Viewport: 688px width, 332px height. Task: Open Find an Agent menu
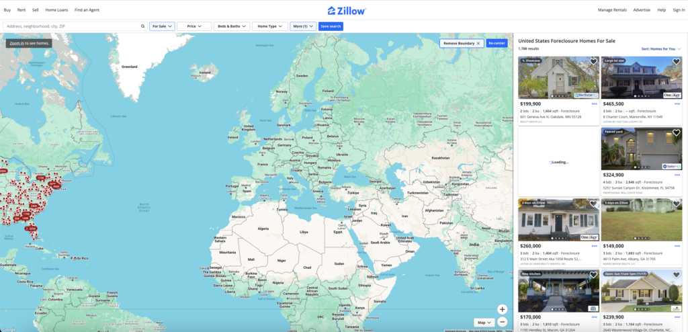87,9
